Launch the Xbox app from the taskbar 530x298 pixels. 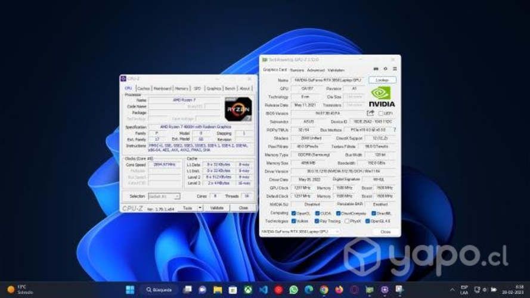click(248, 290)
